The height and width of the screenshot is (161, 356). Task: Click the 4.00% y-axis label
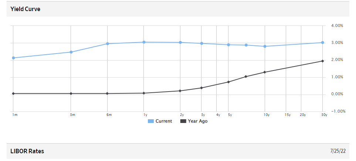(x=338, y=26)
